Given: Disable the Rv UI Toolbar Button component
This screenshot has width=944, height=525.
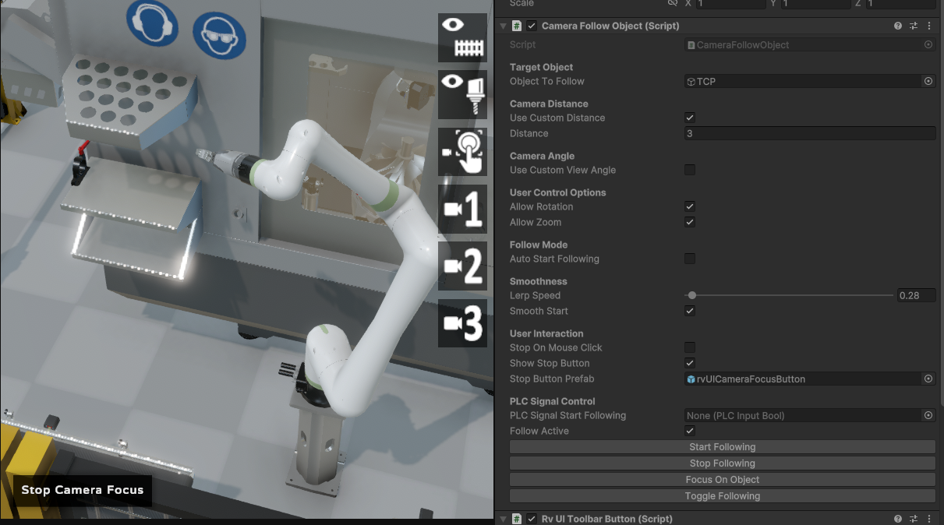Looking at the screenshot, I should (532, 519).
